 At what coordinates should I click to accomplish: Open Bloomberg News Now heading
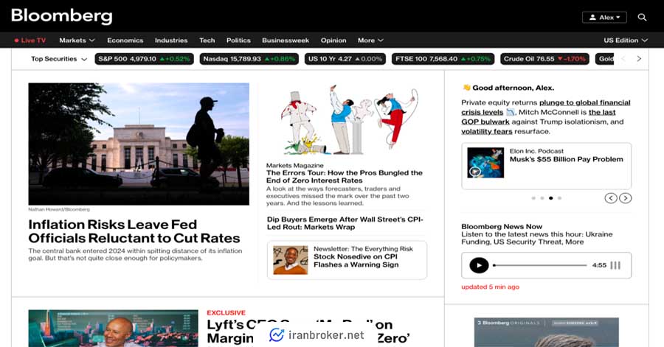[x=502, y=226]
